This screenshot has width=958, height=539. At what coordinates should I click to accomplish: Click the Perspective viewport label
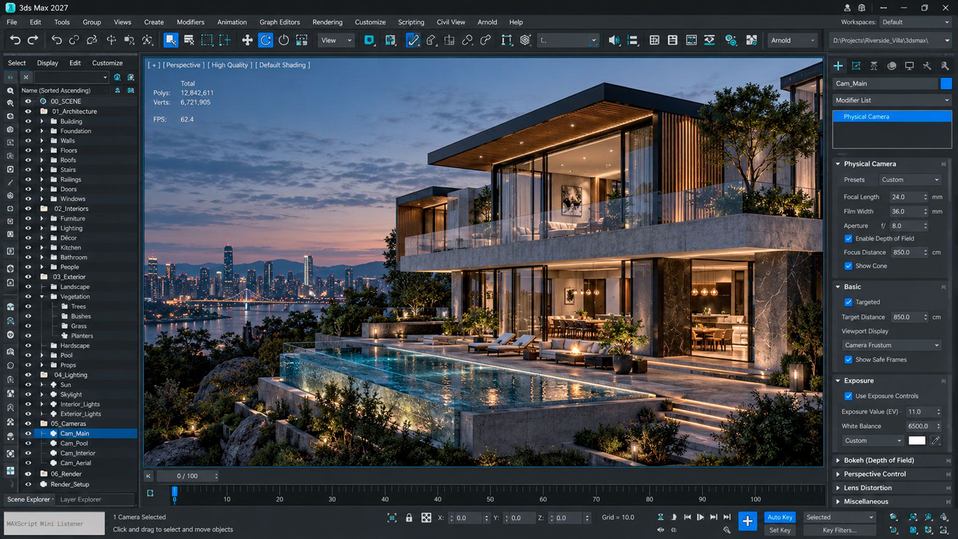click(x=183, y=65)
